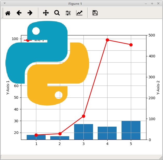Screen dimensions: 163x160
Task: Click the x-axis tick label 3
Action: [84, 144]
